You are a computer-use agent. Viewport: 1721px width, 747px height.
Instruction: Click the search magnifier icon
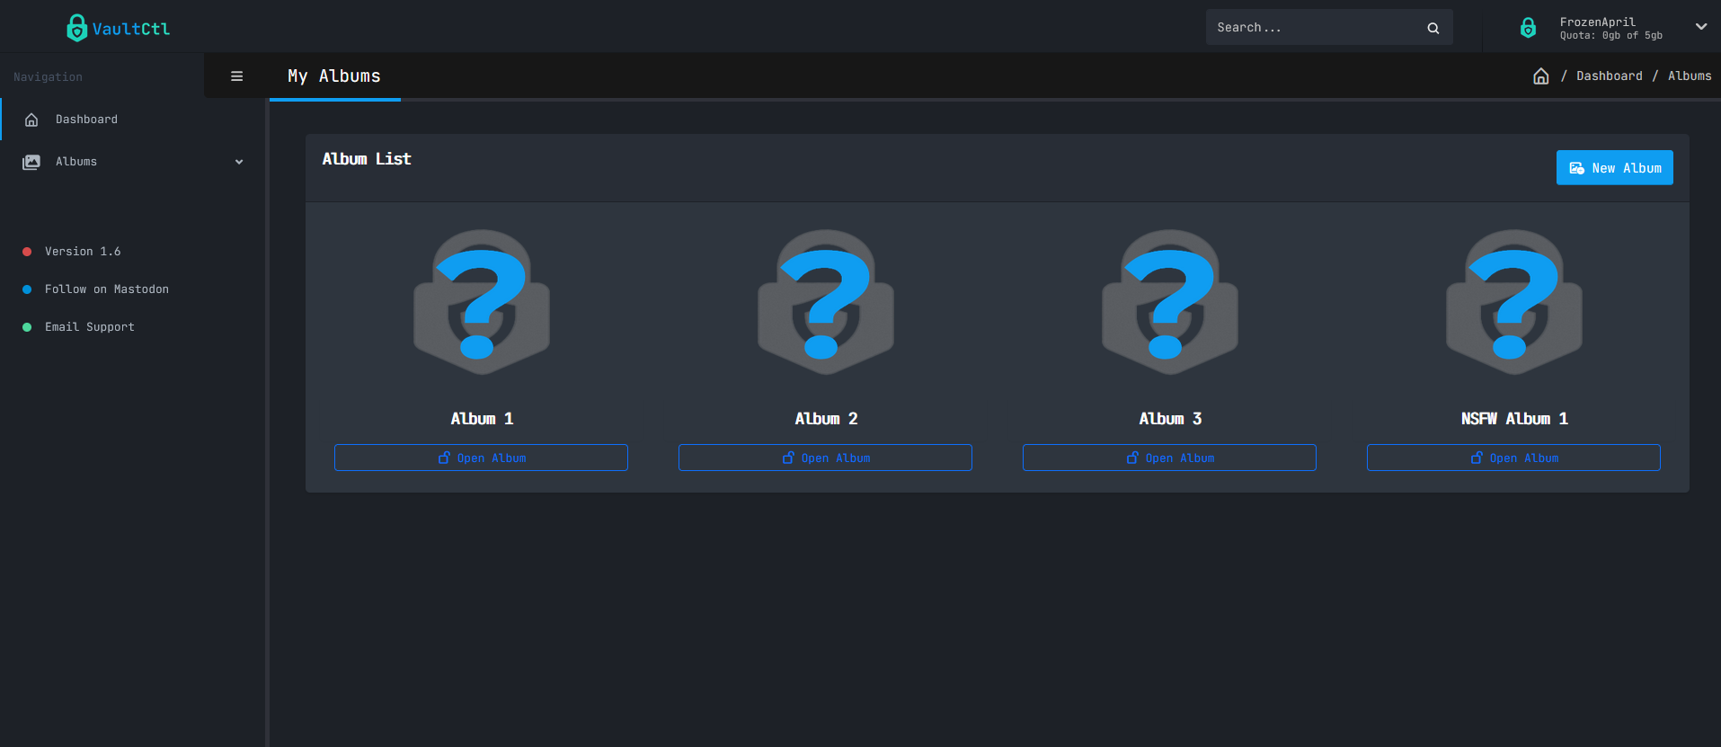click(x=1433, y=28)
